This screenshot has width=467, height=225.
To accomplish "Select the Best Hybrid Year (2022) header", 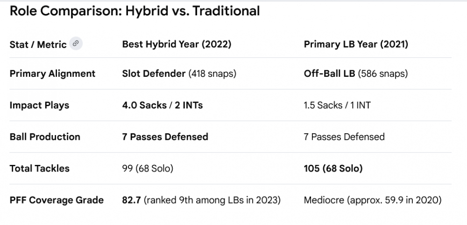I will click(x=177, y=44).
